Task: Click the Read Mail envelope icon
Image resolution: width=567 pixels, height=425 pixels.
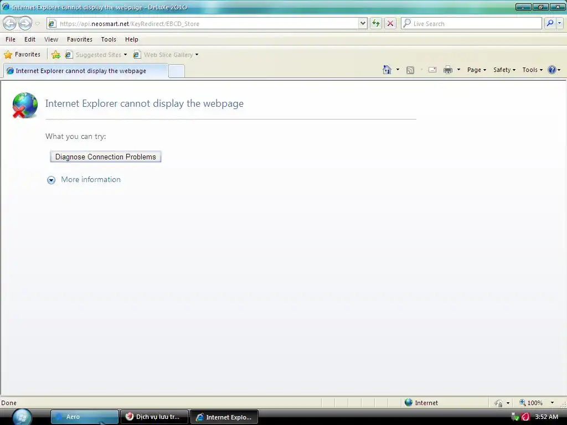Action: (432, 70)
